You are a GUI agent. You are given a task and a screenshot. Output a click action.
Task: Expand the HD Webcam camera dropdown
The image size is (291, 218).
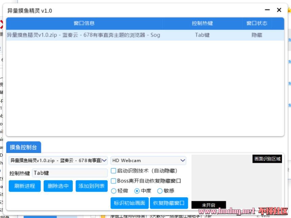[149, 160]
